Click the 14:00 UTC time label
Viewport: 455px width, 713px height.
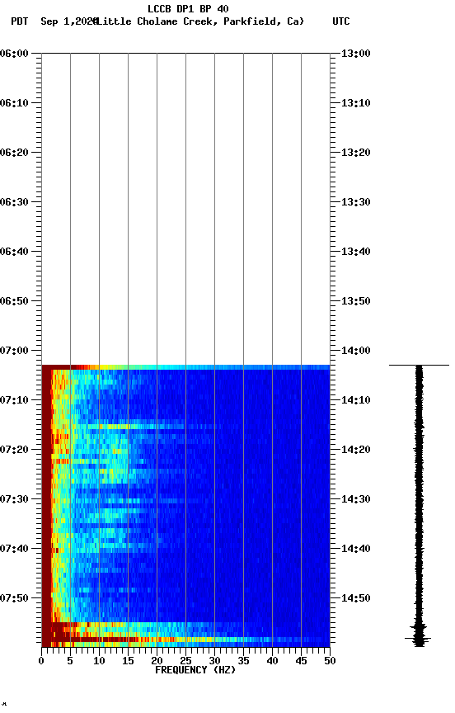tap(356, 351)
